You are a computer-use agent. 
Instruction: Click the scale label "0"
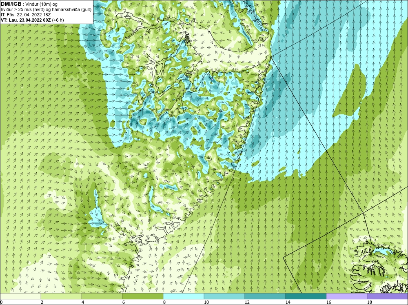(2, 302)
